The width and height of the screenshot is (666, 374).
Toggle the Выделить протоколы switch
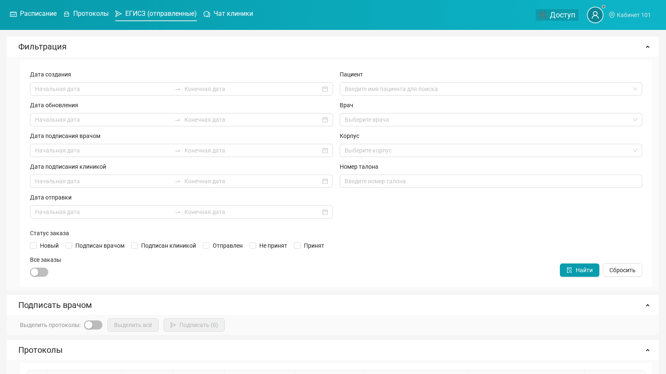point(93,325)
